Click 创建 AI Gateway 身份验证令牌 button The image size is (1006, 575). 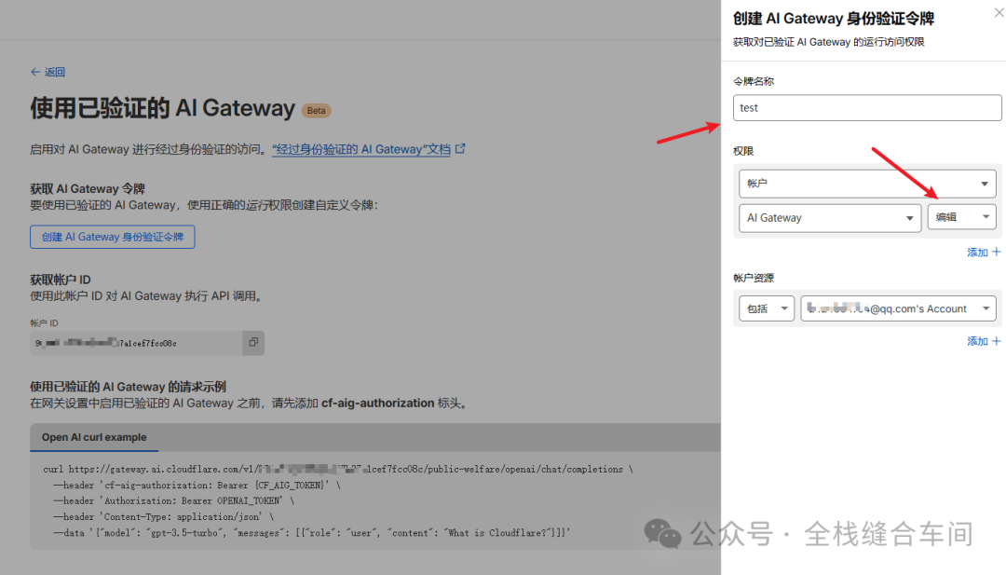click(x=113, y=237)
